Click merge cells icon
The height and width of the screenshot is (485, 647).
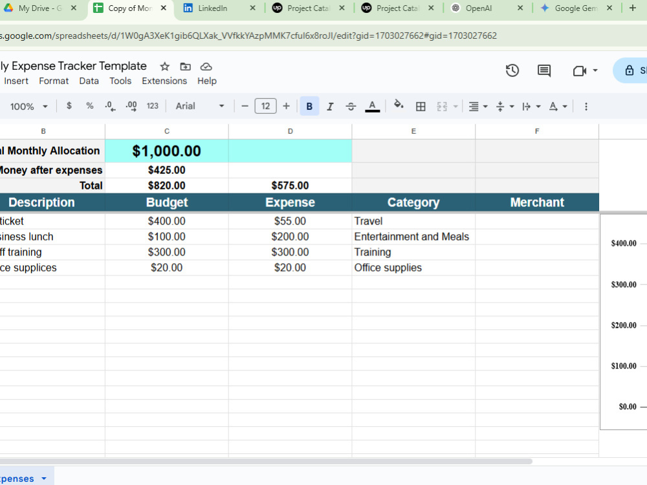point(442,107)
